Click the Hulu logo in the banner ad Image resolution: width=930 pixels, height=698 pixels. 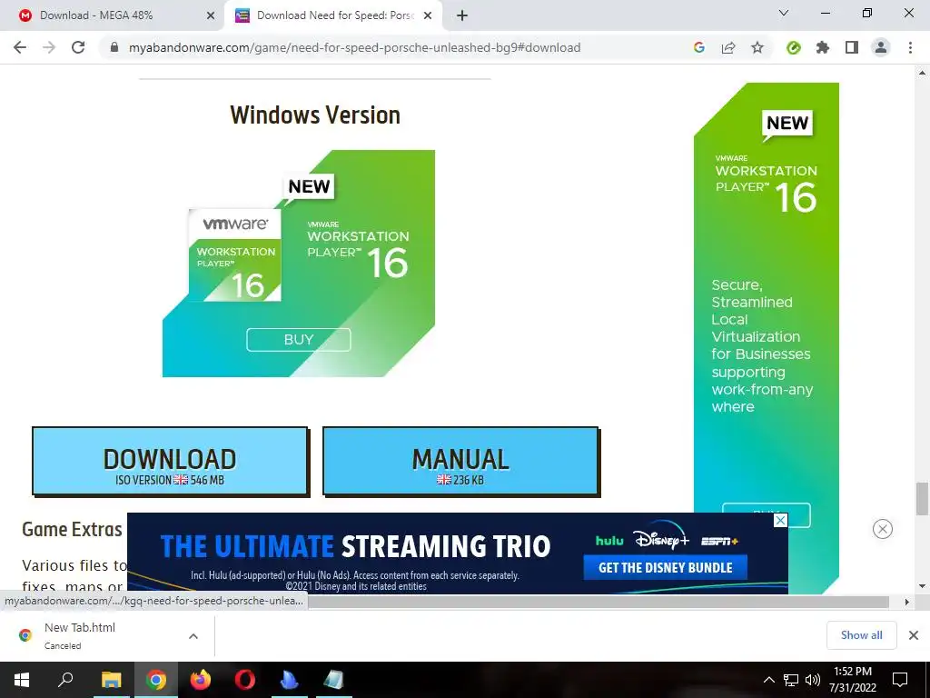[609, 541]
